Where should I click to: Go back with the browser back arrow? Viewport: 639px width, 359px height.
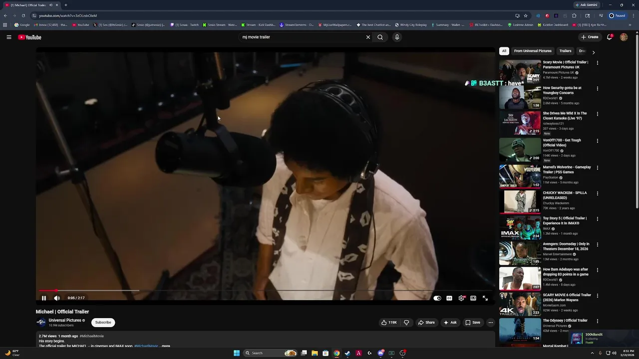(x=5, y=15)
